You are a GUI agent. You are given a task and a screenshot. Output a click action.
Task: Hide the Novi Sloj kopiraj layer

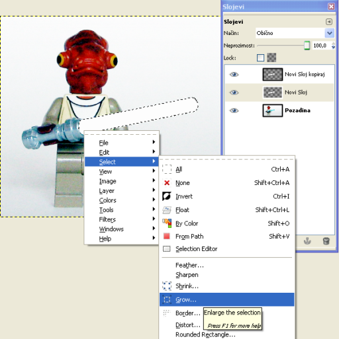click(234, 75)
